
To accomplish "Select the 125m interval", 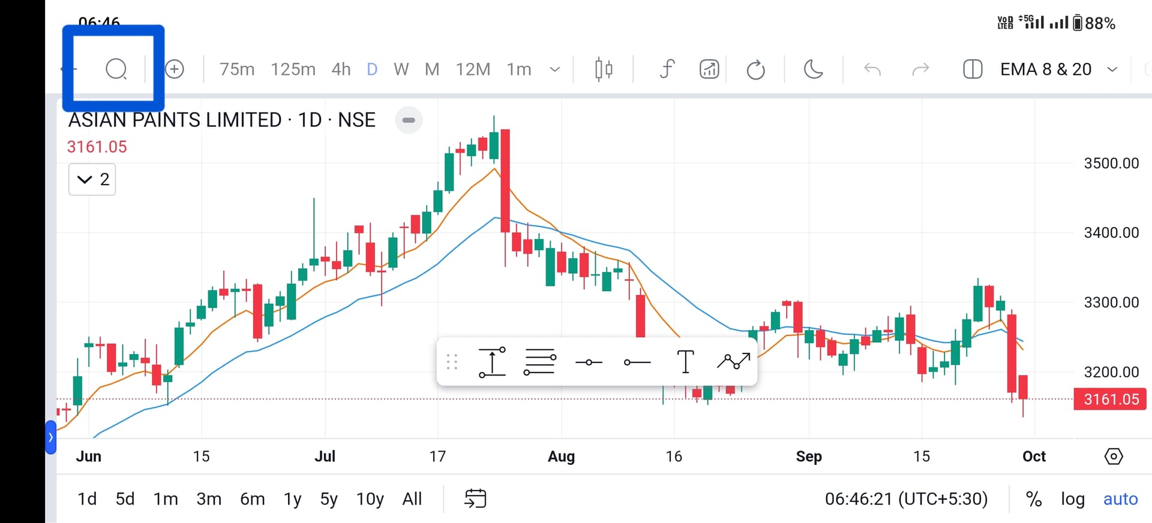I will [x=293, y=69].
